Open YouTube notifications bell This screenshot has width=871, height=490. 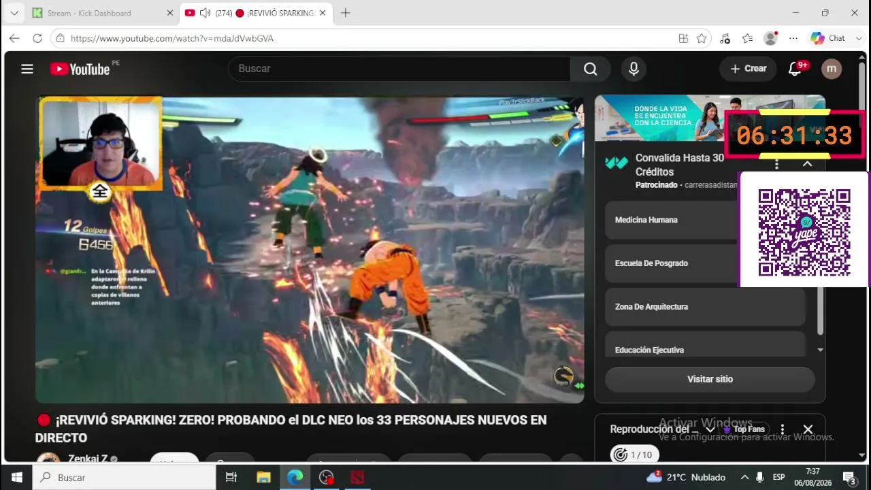[795, 69]
